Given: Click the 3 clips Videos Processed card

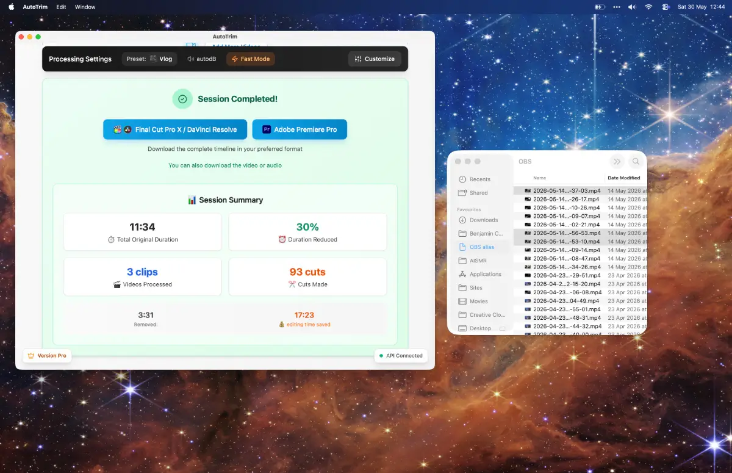Looking at the screenshot, I should tap(143, 276).
